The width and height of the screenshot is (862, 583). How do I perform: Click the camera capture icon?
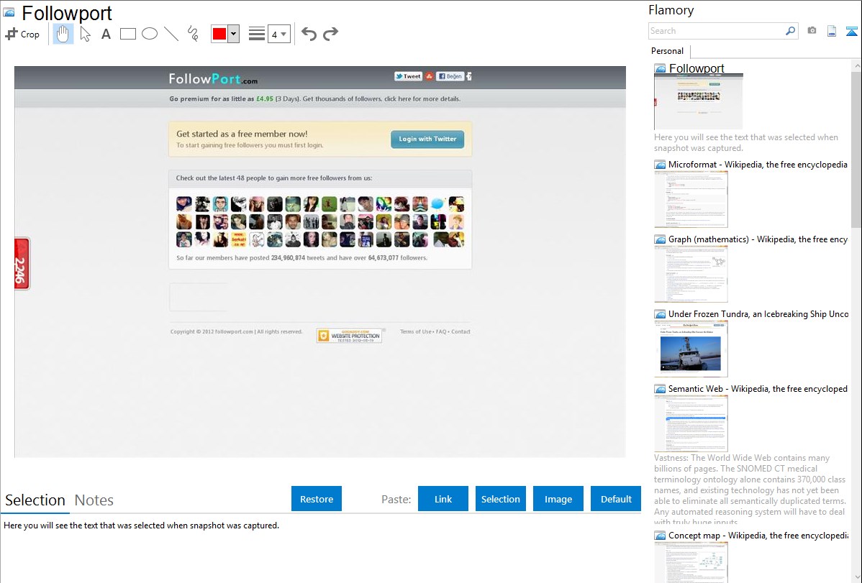point(812,31)
